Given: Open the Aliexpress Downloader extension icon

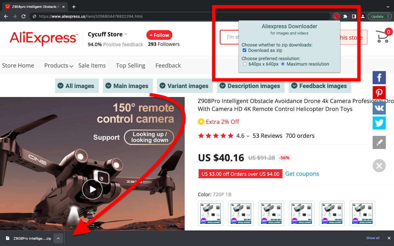Looking at the screenshot, I should pos(336,17).
